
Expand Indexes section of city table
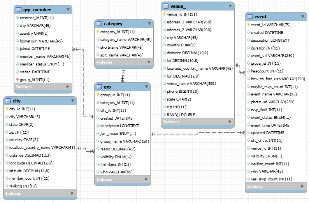point(72,193)
